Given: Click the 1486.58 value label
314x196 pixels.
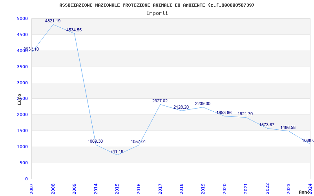Looking at the screenshot, I should [288, 128].
